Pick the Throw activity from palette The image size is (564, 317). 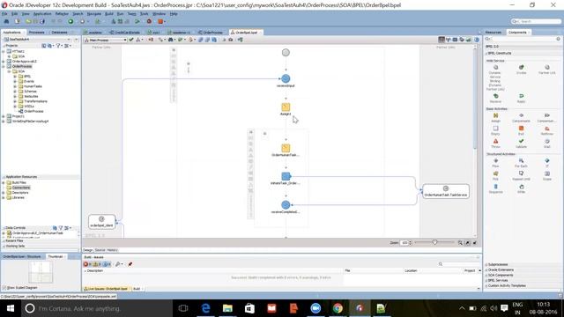click(x=495, y=144)
